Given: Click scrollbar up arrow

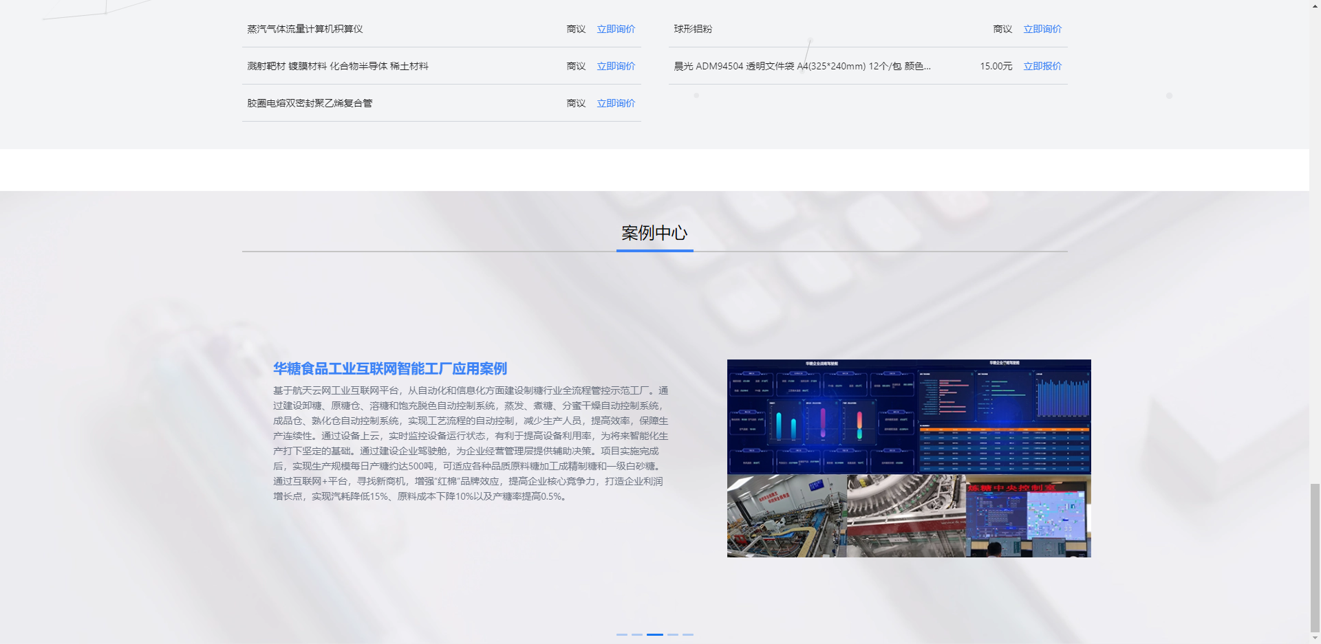Looking at the screenshot, I should click(x=1315, y=5).
